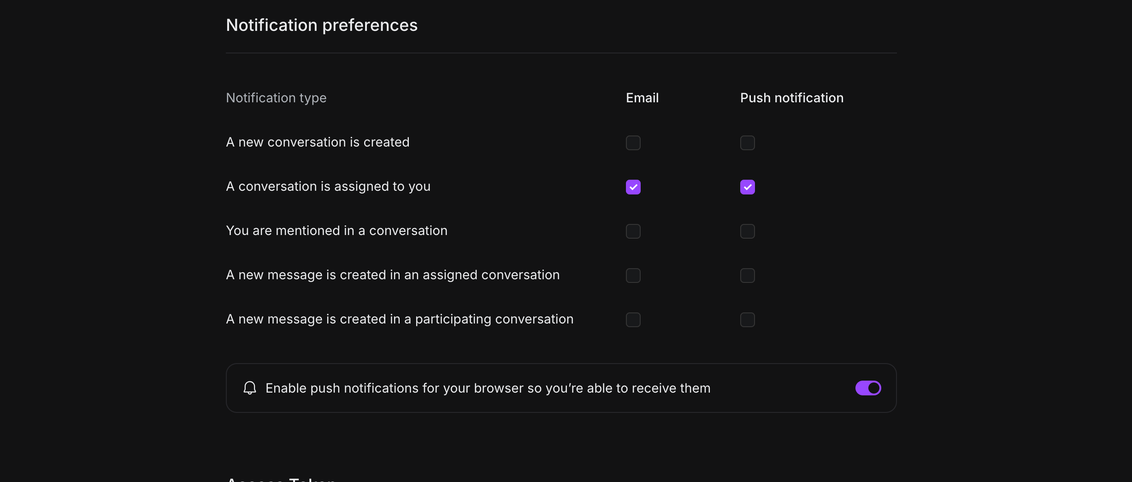This screenshot has height=482, width=1132.
Task: Click 'new message in an assigned conversation' label
Action: tap(392, 275)
